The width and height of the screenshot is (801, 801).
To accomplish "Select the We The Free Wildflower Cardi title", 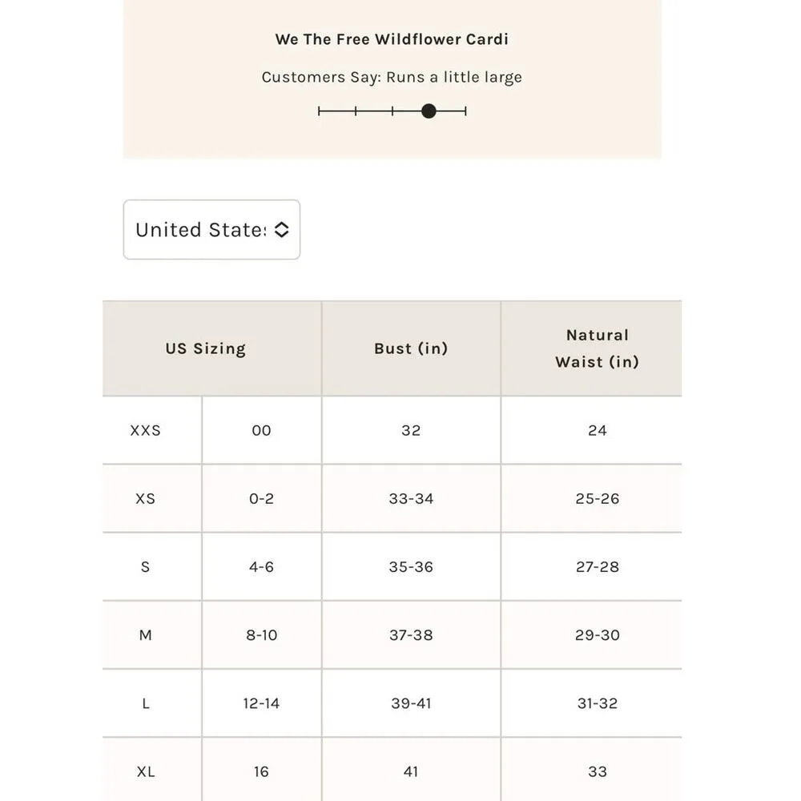I will click(x=392, y=39).
